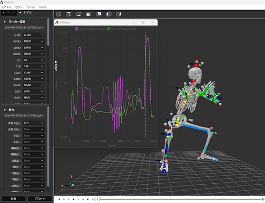This screenshot has height=203, width=265.
Task: Jump to last frame with skip-to-end button
Action: pyautogui.click(x=88, y=199)
